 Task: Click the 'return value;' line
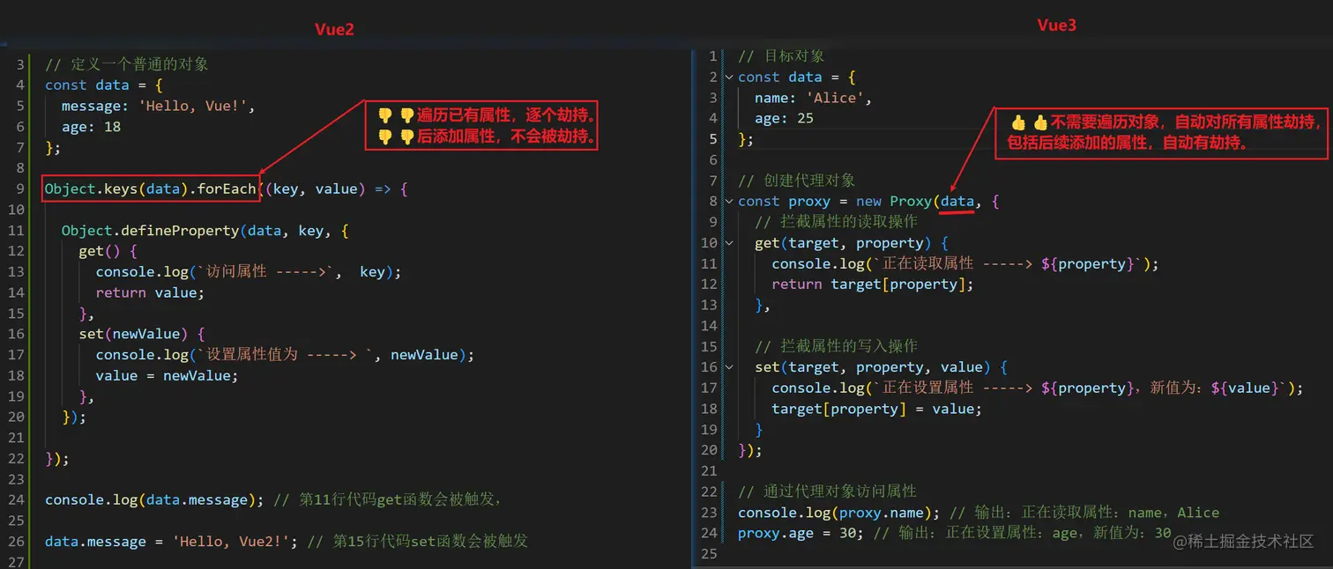[149, 292]
